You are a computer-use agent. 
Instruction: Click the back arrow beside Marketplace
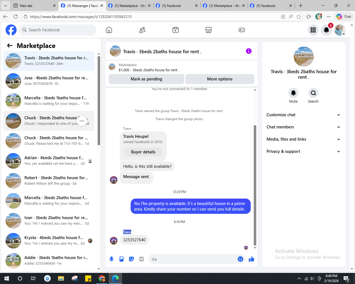click(x=10, y=45)
